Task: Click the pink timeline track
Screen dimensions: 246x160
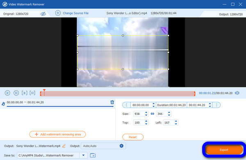Action: pyautogui.click(x=118, y=94)
